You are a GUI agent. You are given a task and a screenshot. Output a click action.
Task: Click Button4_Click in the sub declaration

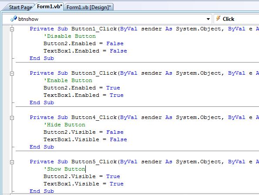94,118
